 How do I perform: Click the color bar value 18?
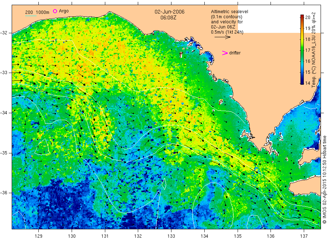pos(307,39)
